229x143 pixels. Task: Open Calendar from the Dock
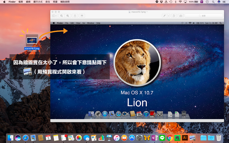tap(48, 138)
